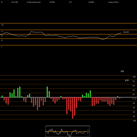Click the 'Galmed Phar' header text

tap(113, 2)
